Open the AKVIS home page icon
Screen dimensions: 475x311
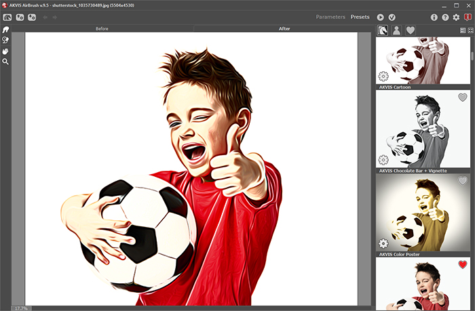(x=7, y=17)
